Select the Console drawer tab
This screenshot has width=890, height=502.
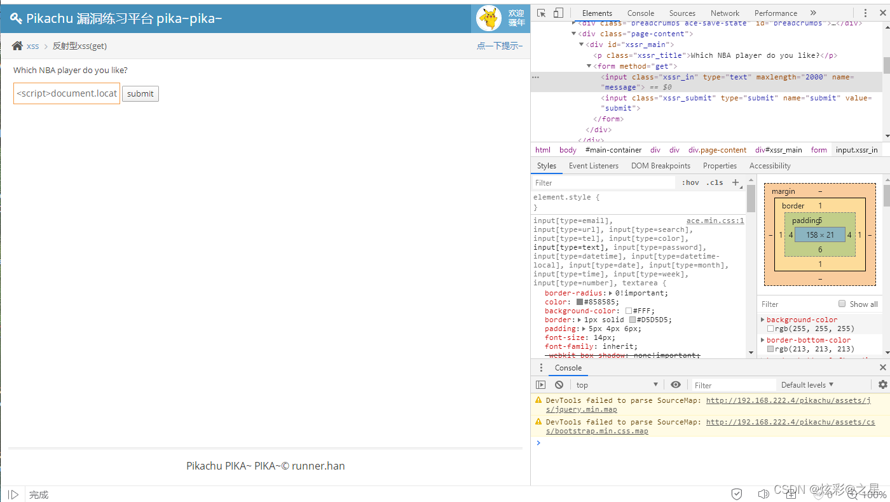(x=568, y=367)
